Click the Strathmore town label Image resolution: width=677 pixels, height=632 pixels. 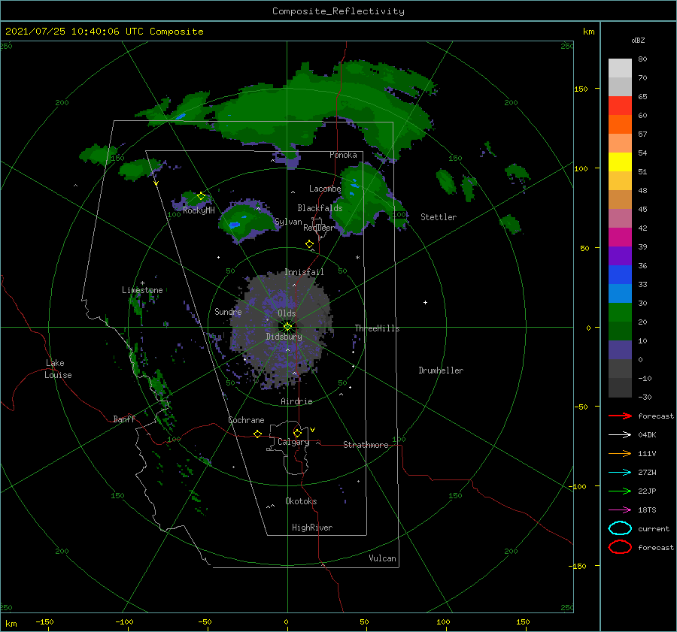366,445
